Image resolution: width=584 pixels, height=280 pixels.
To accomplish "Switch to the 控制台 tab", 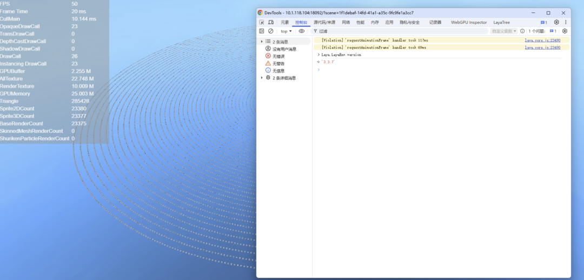I will click(x=301, y=22).
